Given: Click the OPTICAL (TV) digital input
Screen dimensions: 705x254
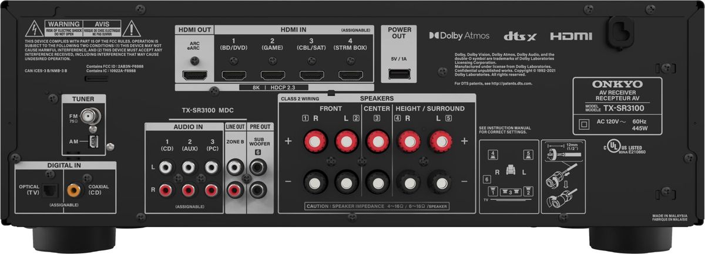Looking at the screenshot, I should pyautogui.click(x=51, y=189).
